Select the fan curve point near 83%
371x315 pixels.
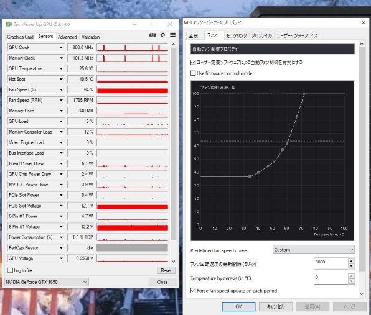coord(297,116)
